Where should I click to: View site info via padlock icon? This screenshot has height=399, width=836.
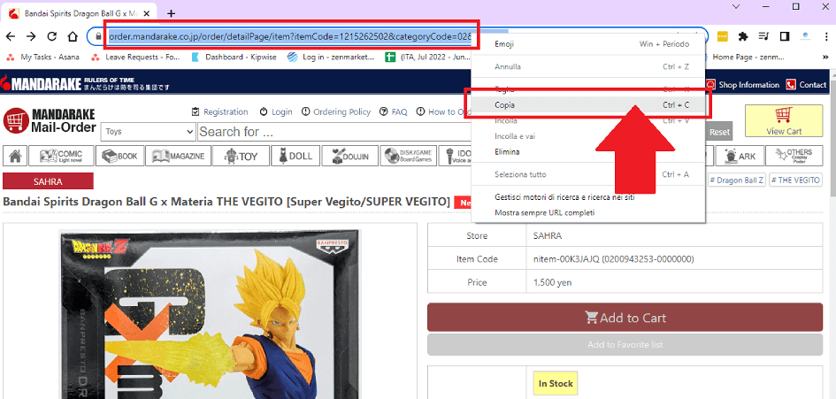point(97,36)
